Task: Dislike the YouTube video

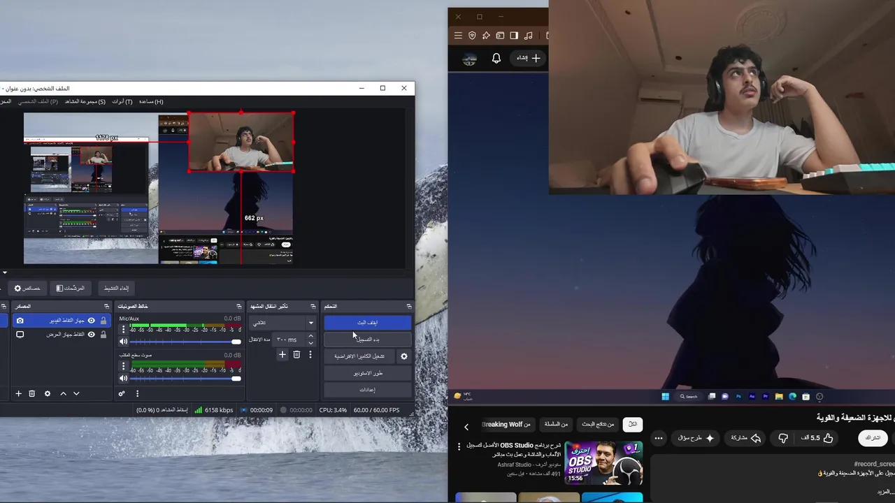Action: pyautogui.click(x=783, y=438)
